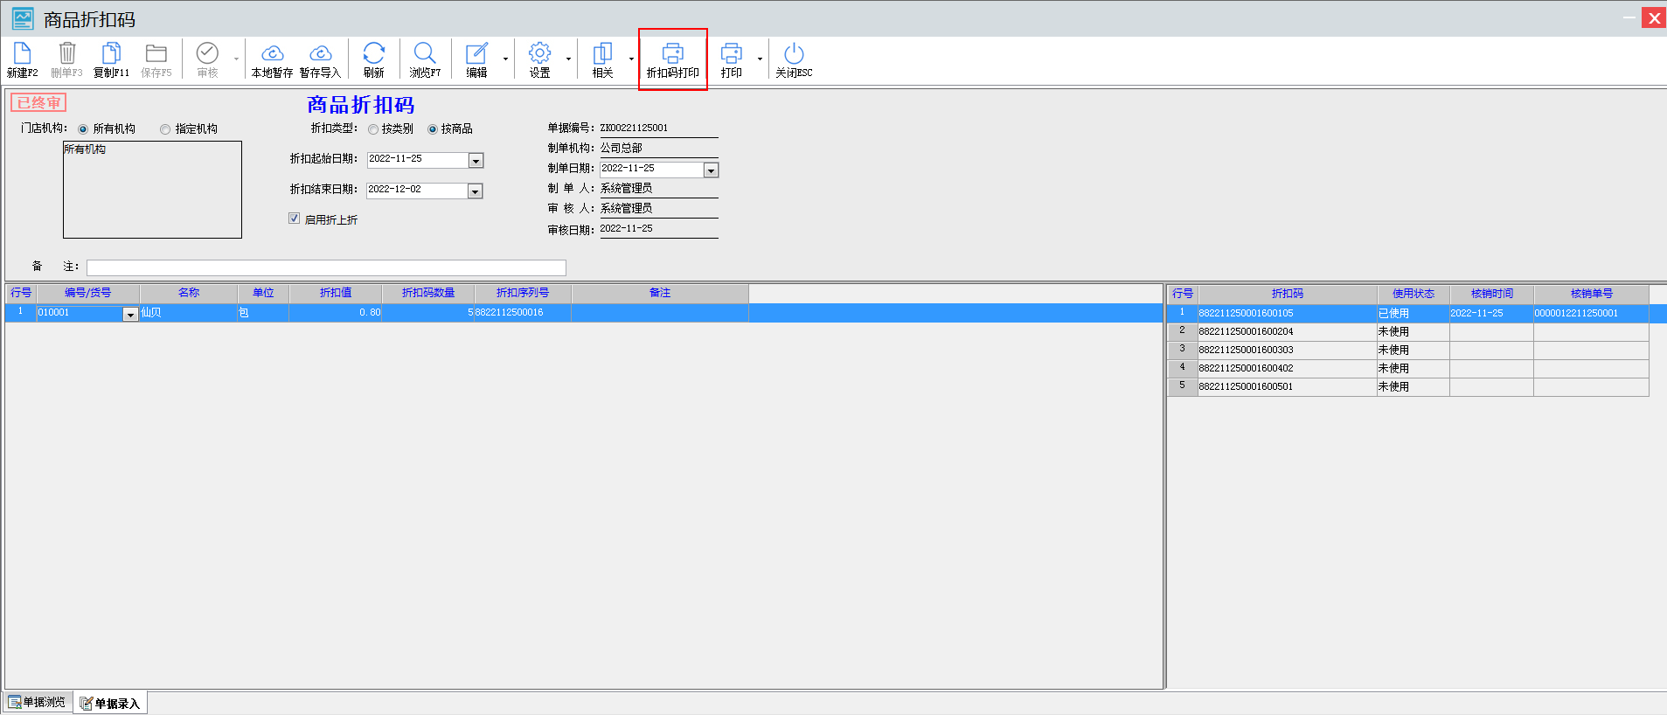Switch to the 单据录入 tab
This screenshot has height=715, width=1667.
(x=110, y=704)
